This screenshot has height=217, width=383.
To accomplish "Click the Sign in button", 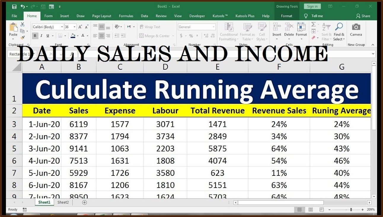I will pyautogui.click(x=312, y=7).
